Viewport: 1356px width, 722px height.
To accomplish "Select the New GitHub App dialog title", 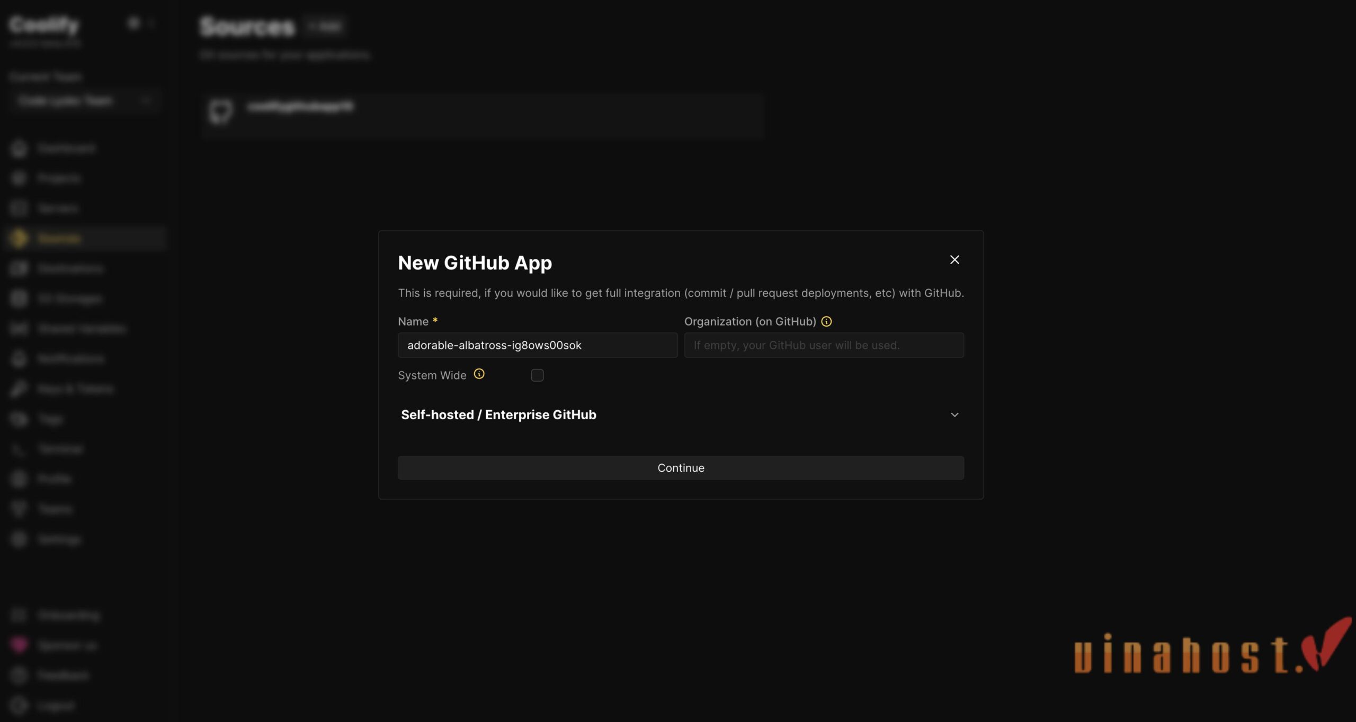I will click(x=475, y=263).
